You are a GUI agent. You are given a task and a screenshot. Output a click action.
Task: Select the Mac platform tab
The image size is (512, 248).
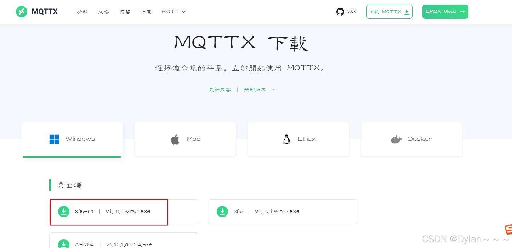tap(185, 140)
